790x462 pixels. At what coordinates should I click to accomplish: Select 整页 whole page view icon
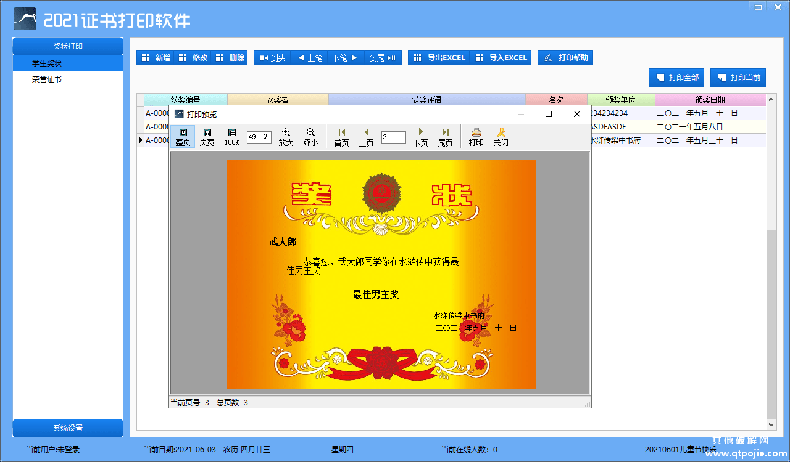pos(183,137)
